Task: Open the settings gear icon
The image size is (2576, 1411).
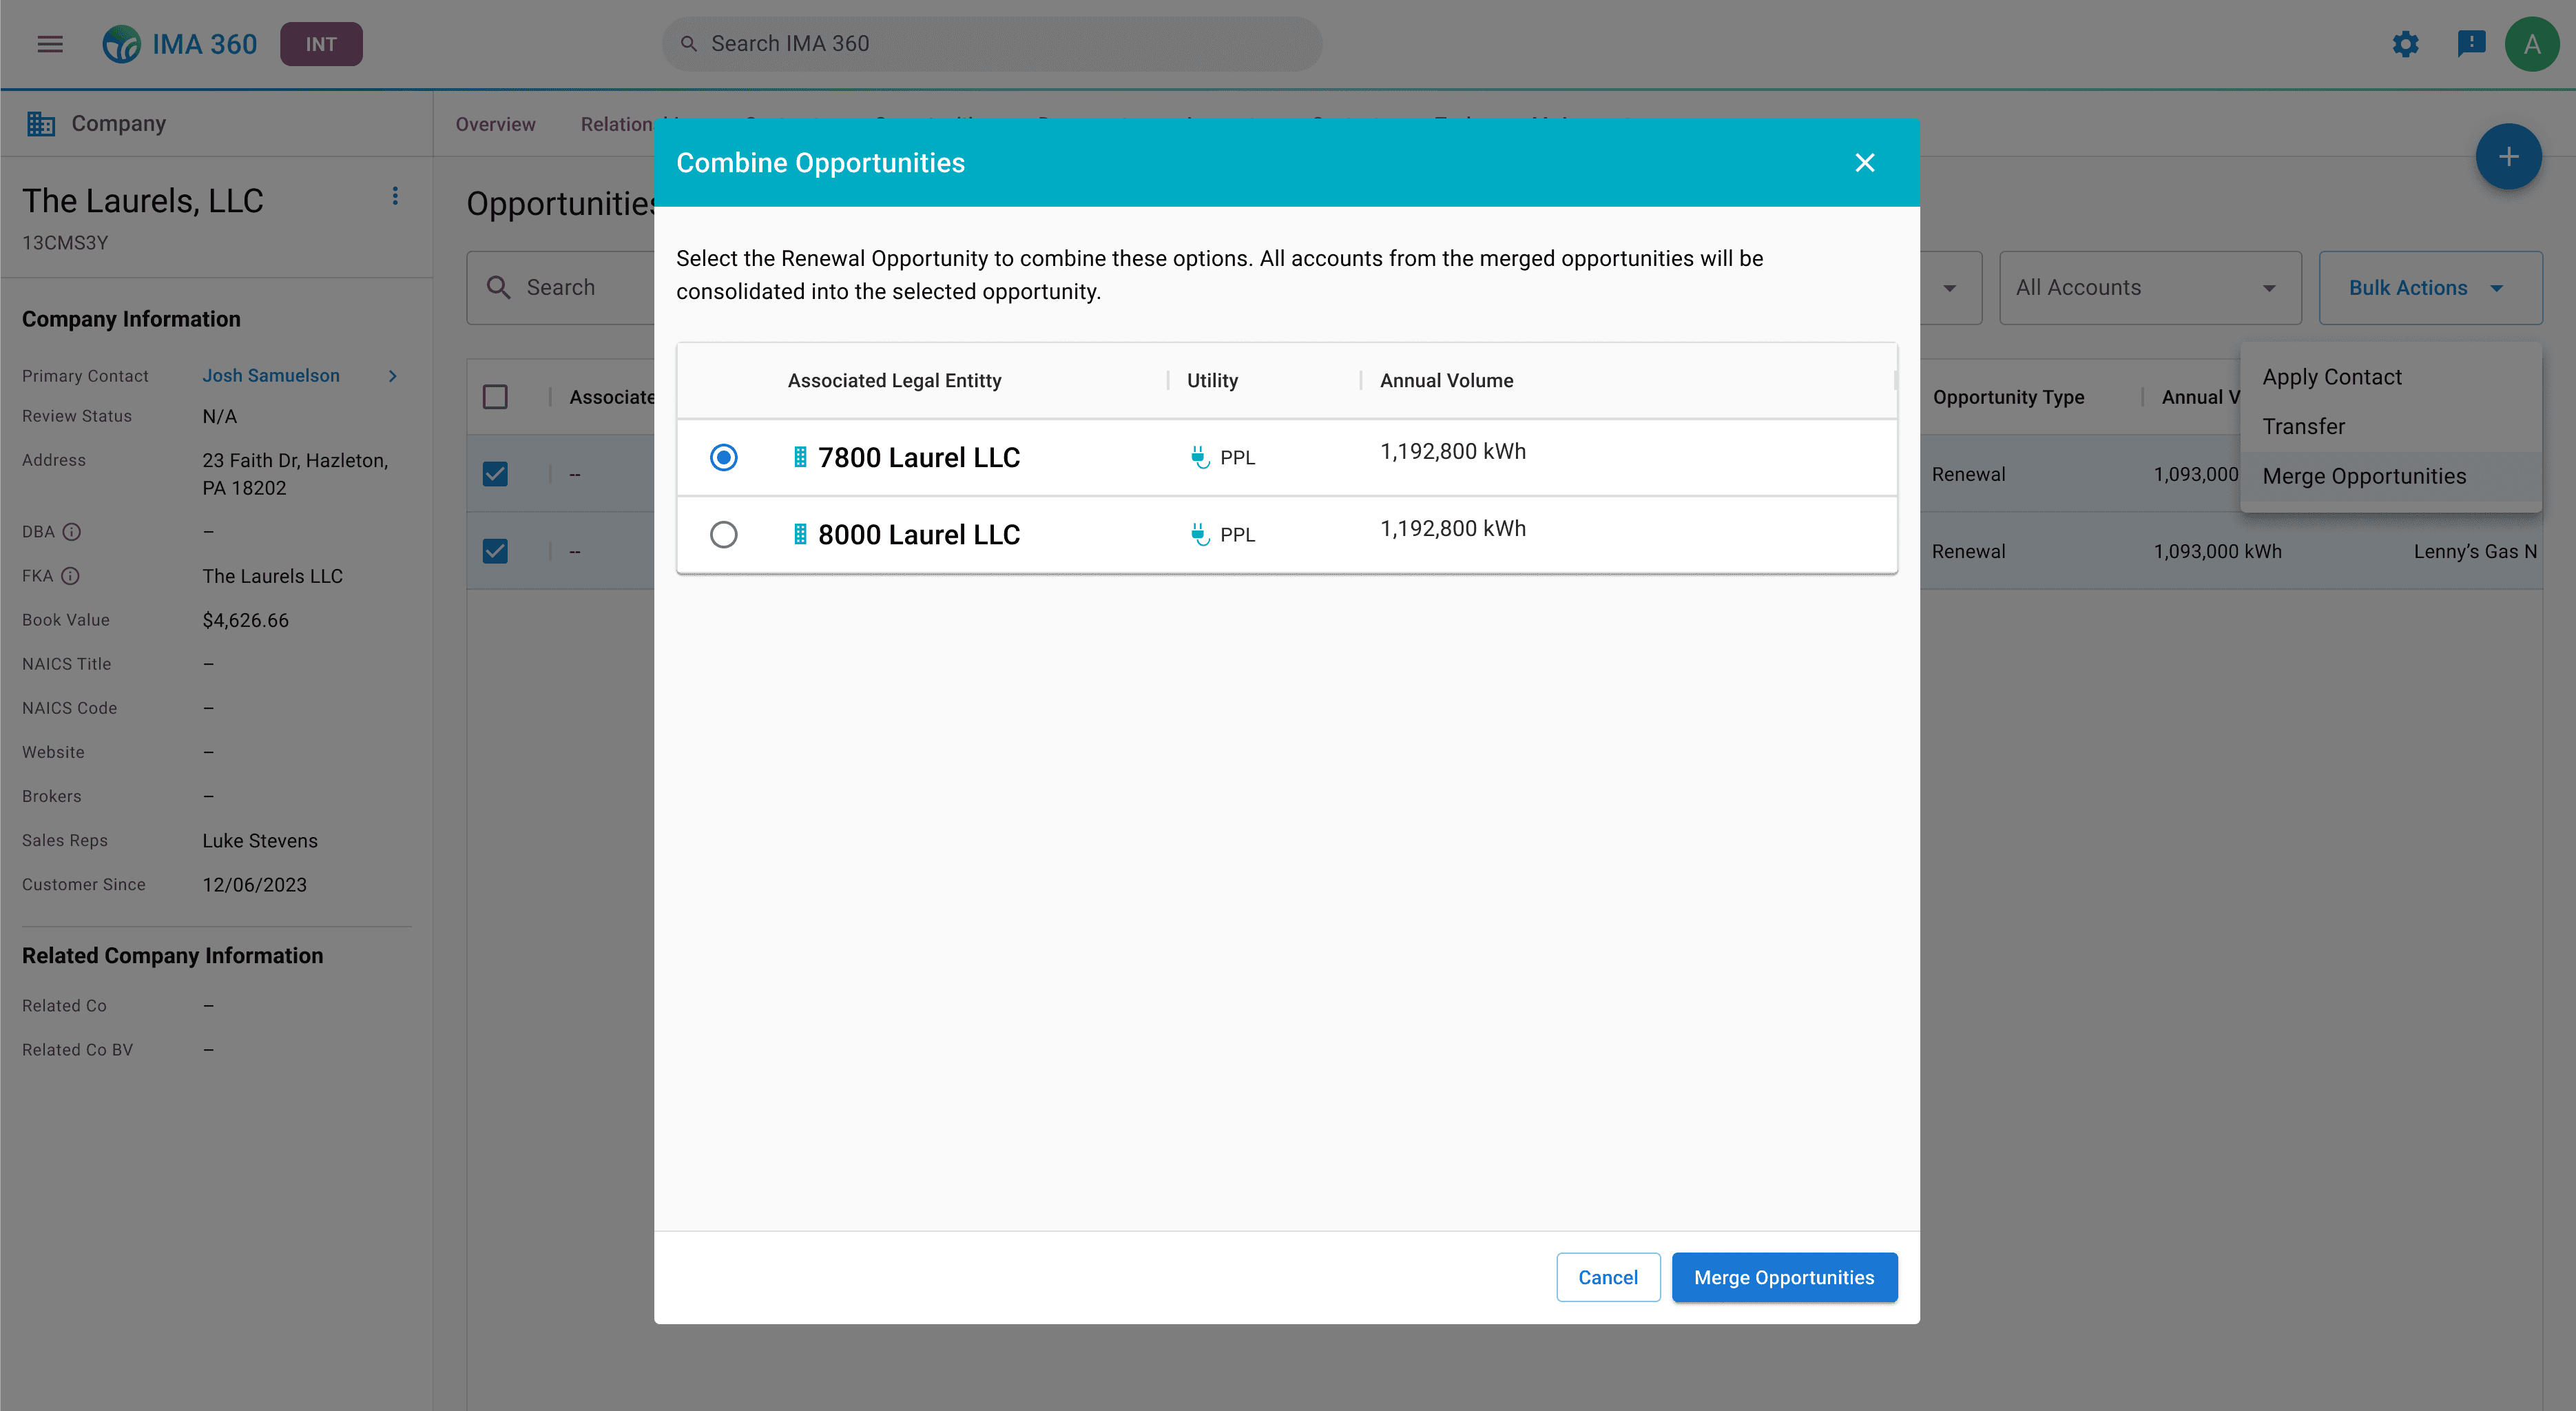Action: [x=2405, y=44]
